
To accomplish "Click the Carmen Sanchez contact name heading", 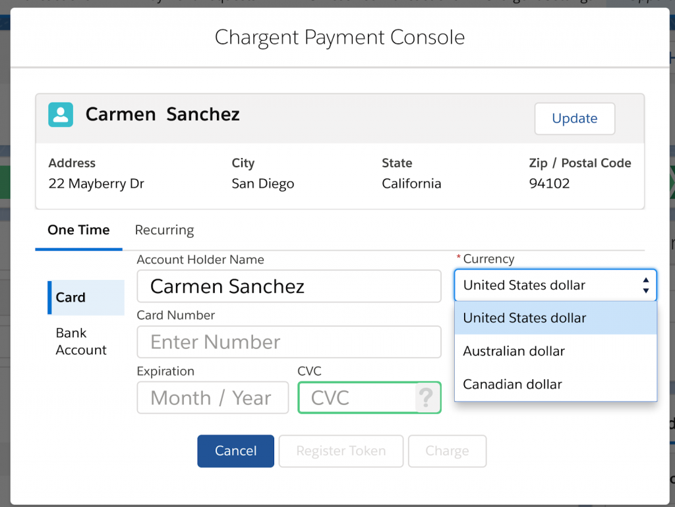I will pyautogui.click(x=162, y=115).
